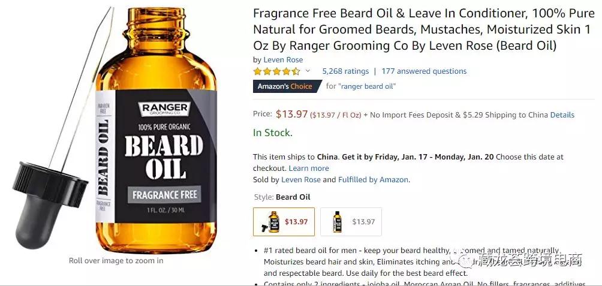
Task: Select the first Beard Oil style with dropper
Action: pos(284,221)
